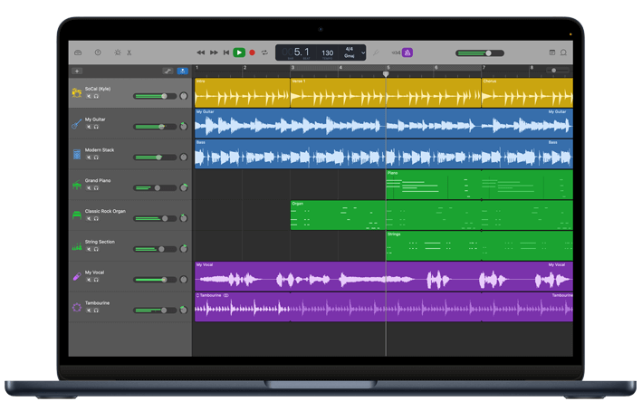Mute the SoCal (Kyle) track

click(89, 96)
